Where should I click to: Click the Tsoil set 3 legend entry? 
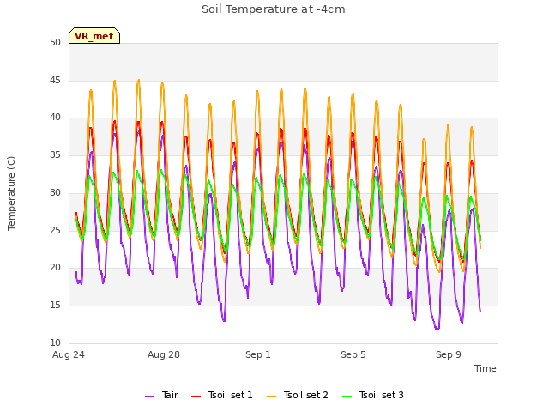click(x=373, y=395)
